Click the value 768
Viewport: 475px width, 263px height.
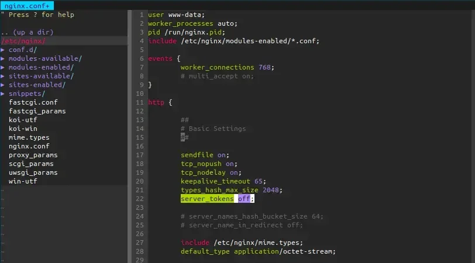point(264,67)
